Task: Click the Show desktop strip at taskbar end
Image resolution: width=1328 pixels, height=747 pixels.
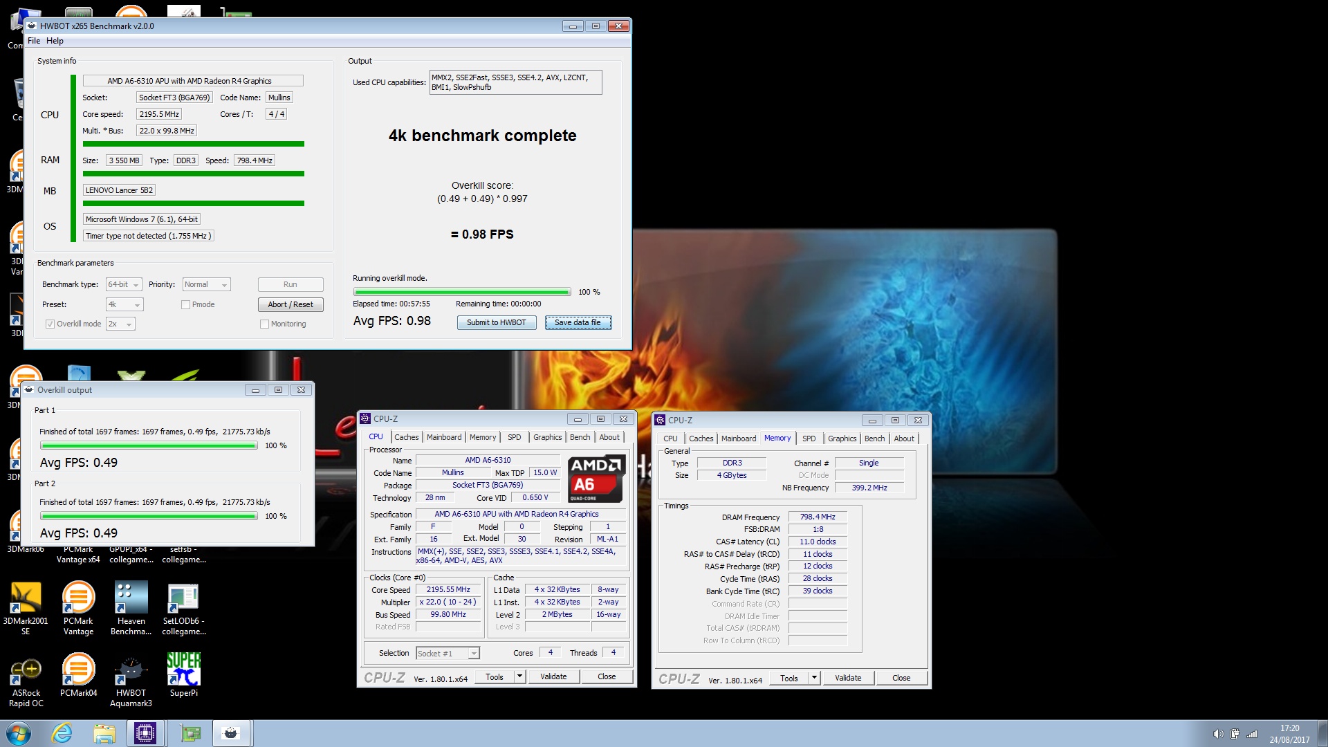Action: [1323, 733]
